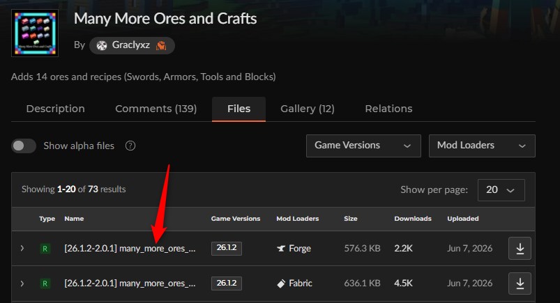Click the mod summary about 14 ores
This screenshot has height=303, width=560.
tap(143, 77)
